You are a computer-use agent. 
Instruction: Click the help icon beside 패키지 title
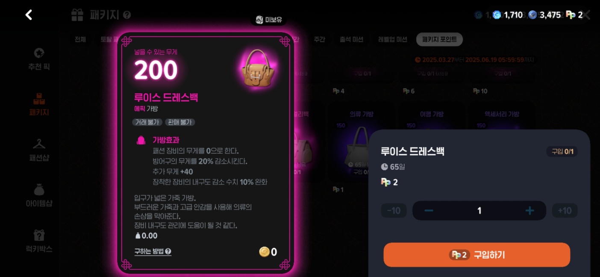[x=126, y=15]
